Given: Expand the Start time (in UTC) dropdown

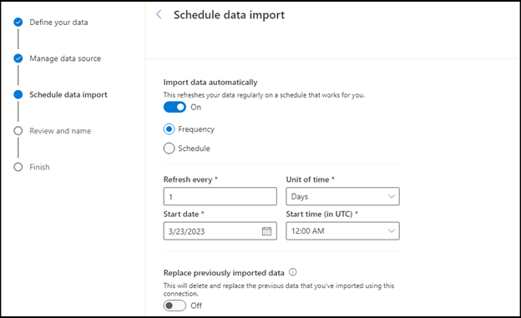Looking at the screenshot, I should point(342,231).
